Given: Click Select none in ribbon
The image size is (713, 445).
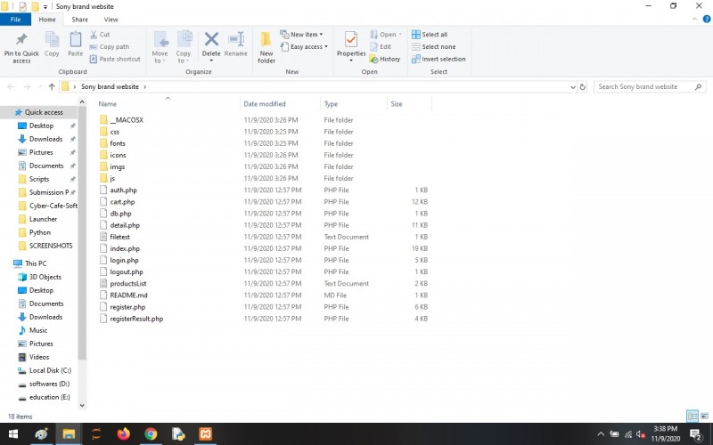Looking at the screenshot, I should 433,47.
